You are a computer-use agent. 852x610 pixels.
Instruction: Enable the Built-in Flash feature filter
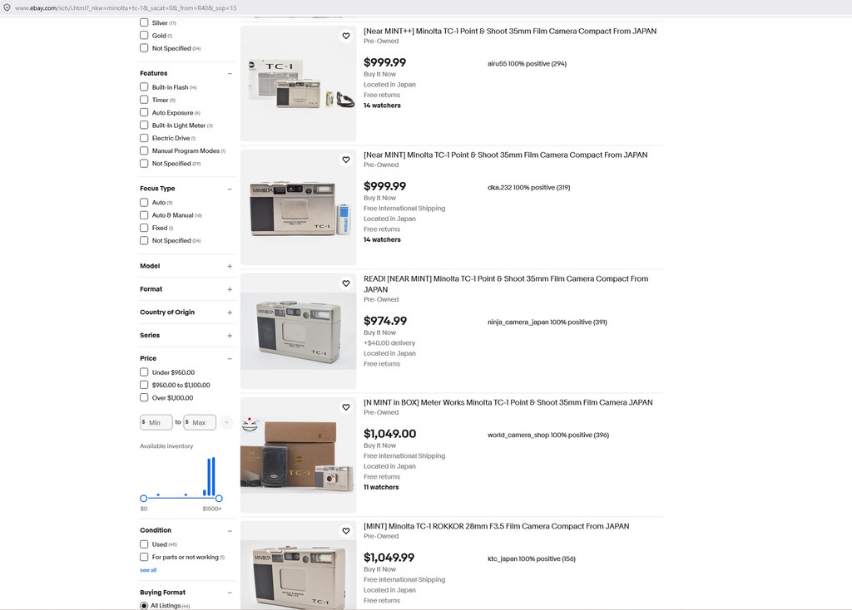click(x=144, y=86)
